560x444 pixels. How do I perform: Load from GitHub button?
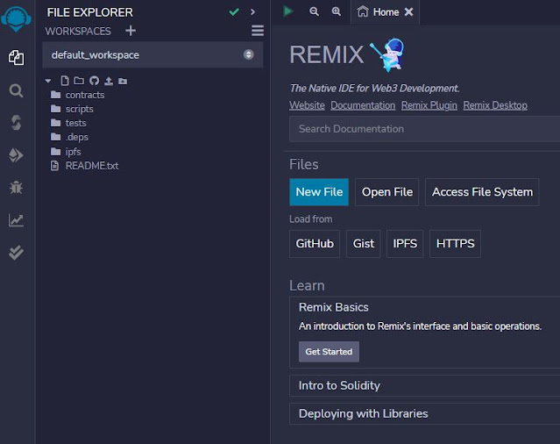pyautogui.click(x=315, y=244)
